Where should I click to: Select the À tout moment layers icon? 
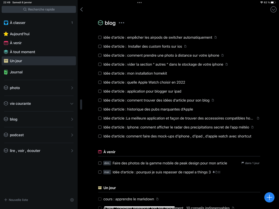[6, 52]
